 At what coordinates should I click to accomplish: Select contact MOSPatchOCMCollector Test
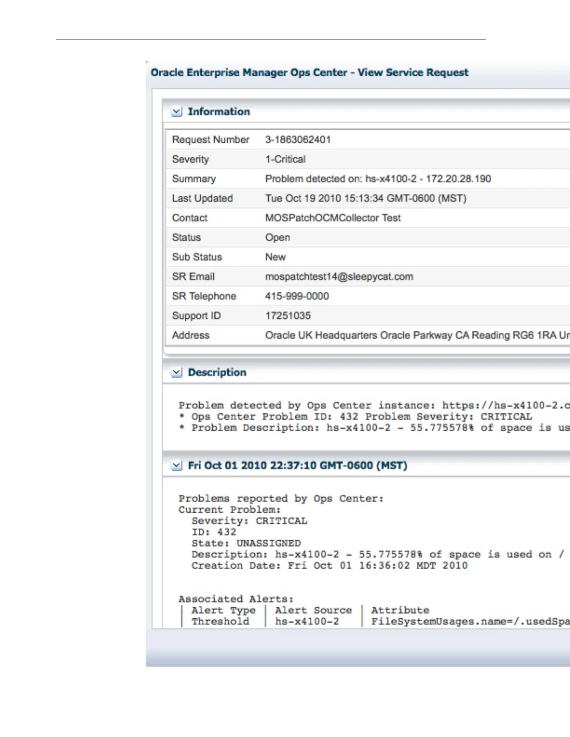tap(333, 218)
